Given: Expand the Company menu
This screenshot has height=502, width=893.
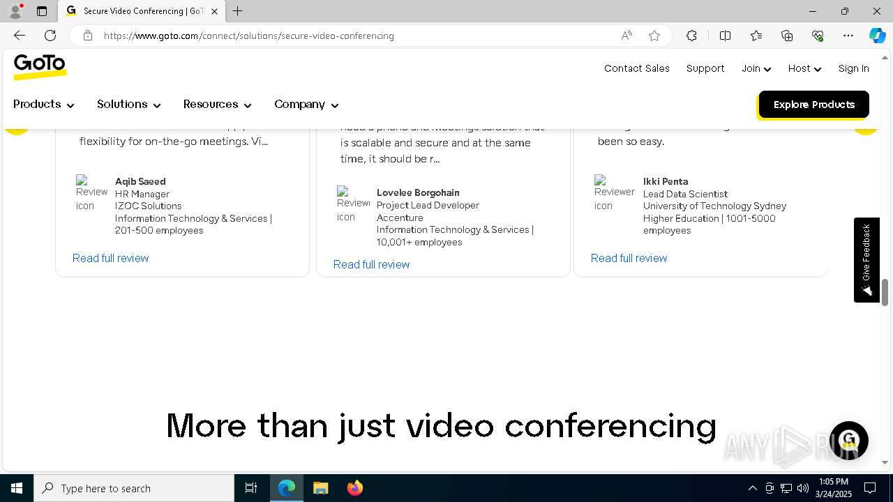Looking at the screenshot, I should pos(306,105).
